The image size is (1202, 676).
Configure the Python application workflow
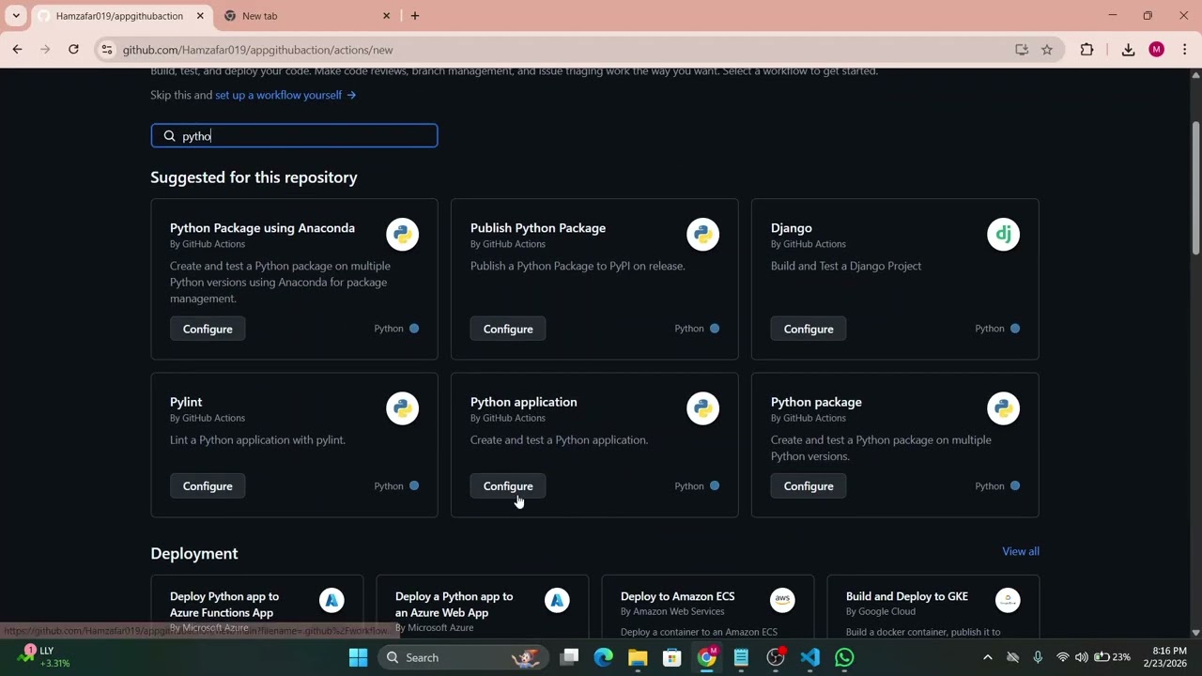point(508,486)
